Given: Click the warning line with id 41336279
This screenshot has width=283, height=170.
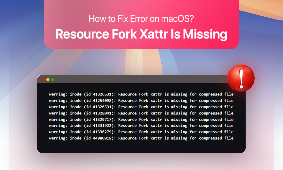Looking at the screenshot, I should click(x=141, y=132).
